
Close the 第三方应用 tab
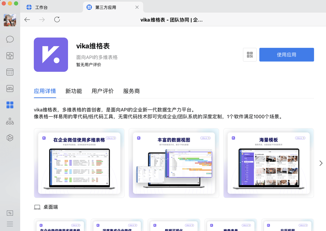click(137, 7)
